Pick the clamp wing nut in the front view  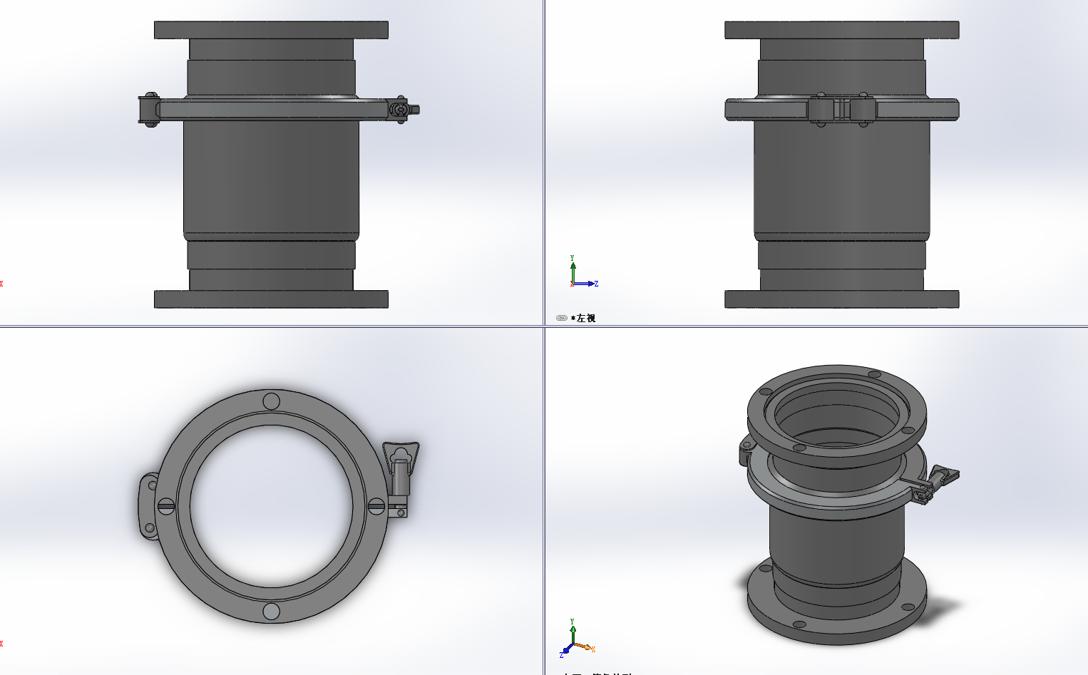(404, 109)
